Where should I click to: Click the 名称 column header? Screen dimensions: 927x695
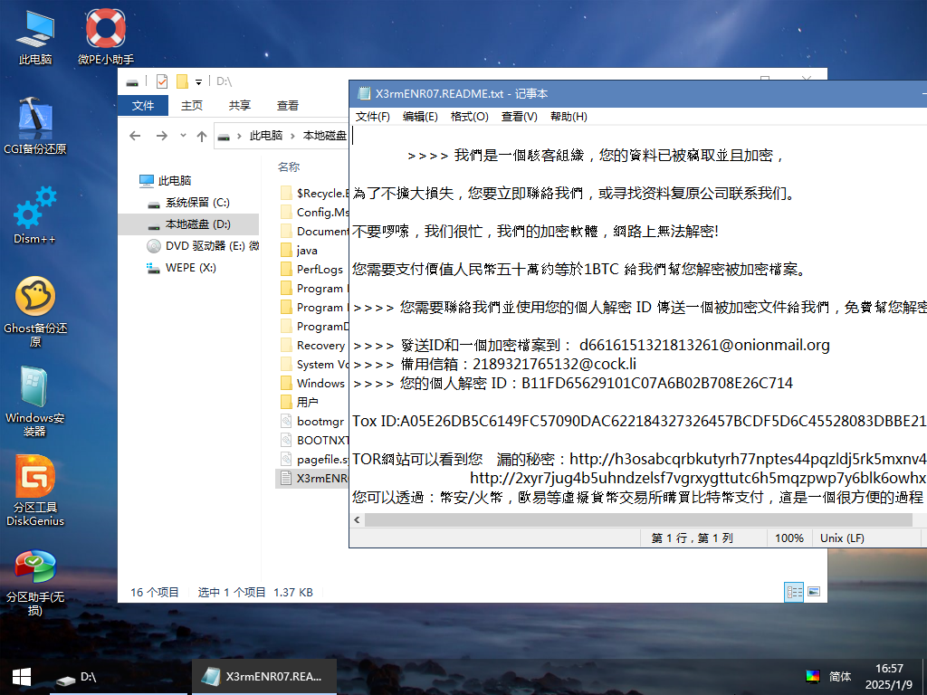tap(289, 167)
